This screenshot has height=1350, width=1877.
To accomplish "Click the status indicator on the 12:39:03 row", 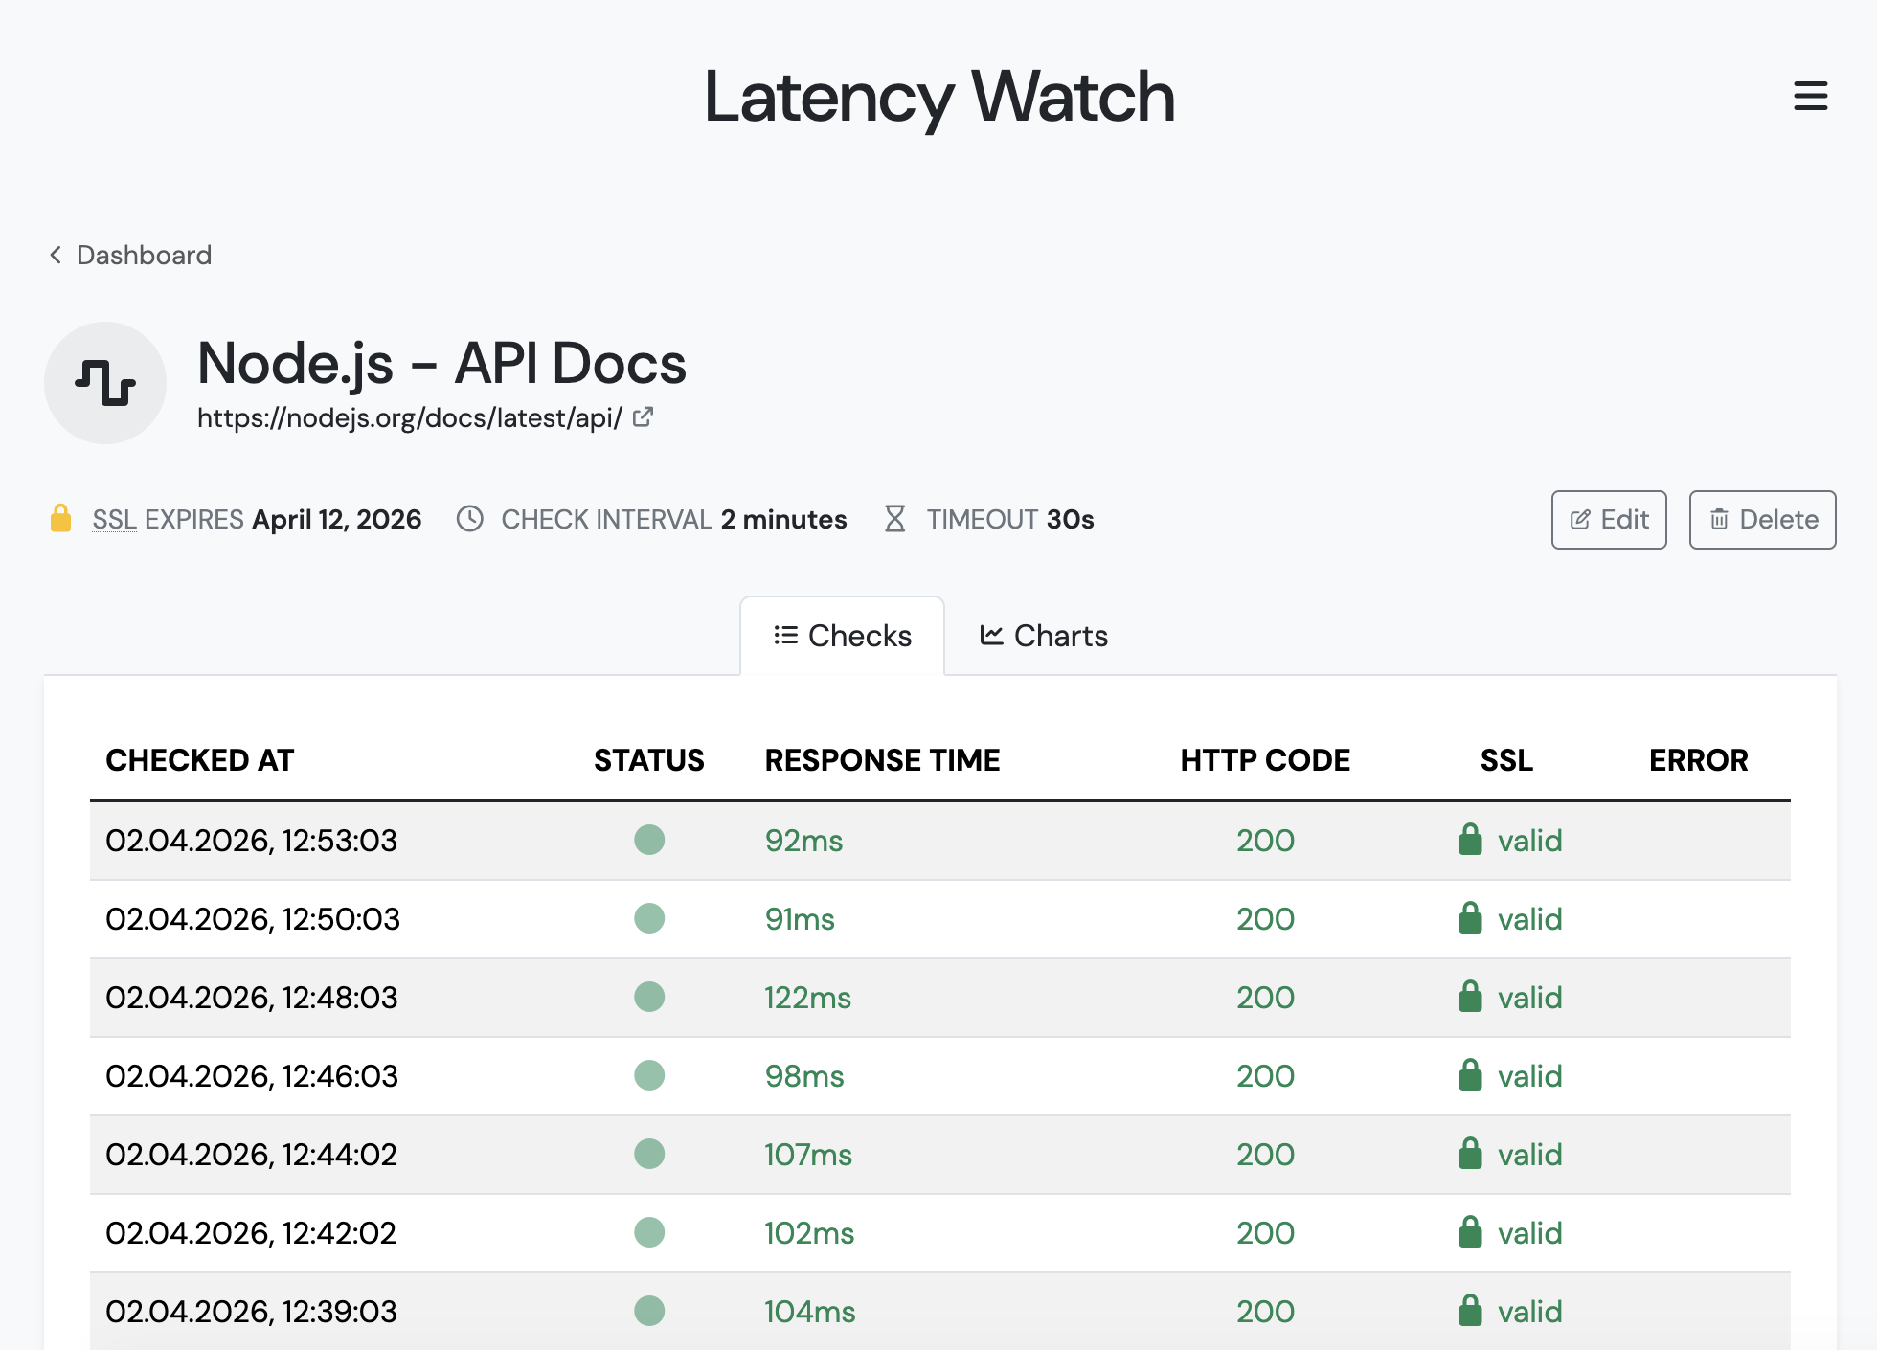I will (649, 1311).
